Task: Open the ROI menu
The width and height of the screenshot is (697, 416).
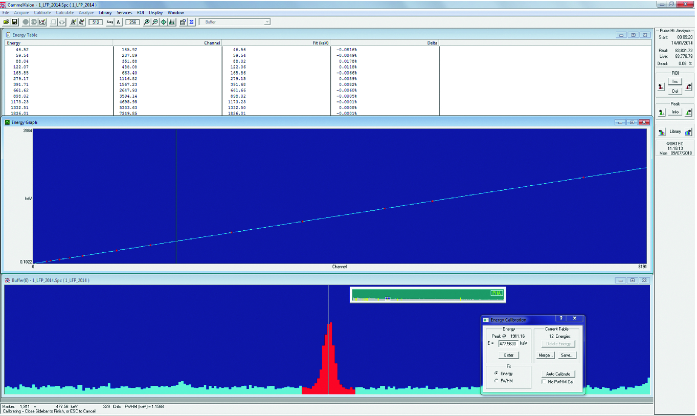Action: pyautogui.click(x=141, y=12)
